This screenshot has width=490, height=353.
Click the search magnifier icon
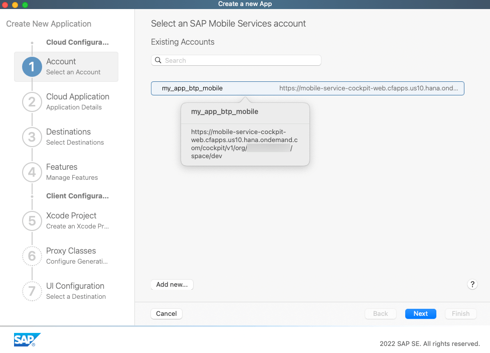tap(158, 60)
